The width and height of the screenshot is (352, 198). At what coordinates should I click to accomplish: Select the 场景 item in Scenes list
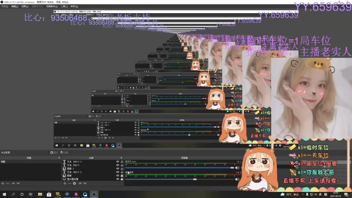pyautogui.click(x=30, y=161)
